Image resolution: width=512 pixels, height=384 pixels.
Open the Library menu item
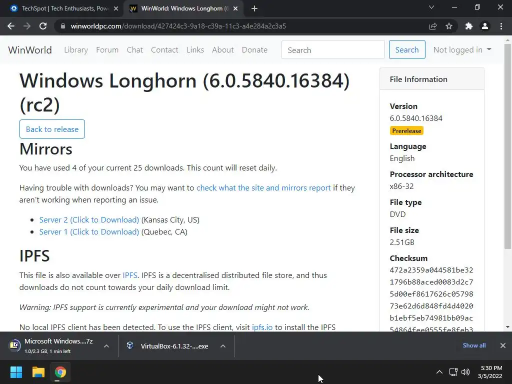tap(76, 50)
